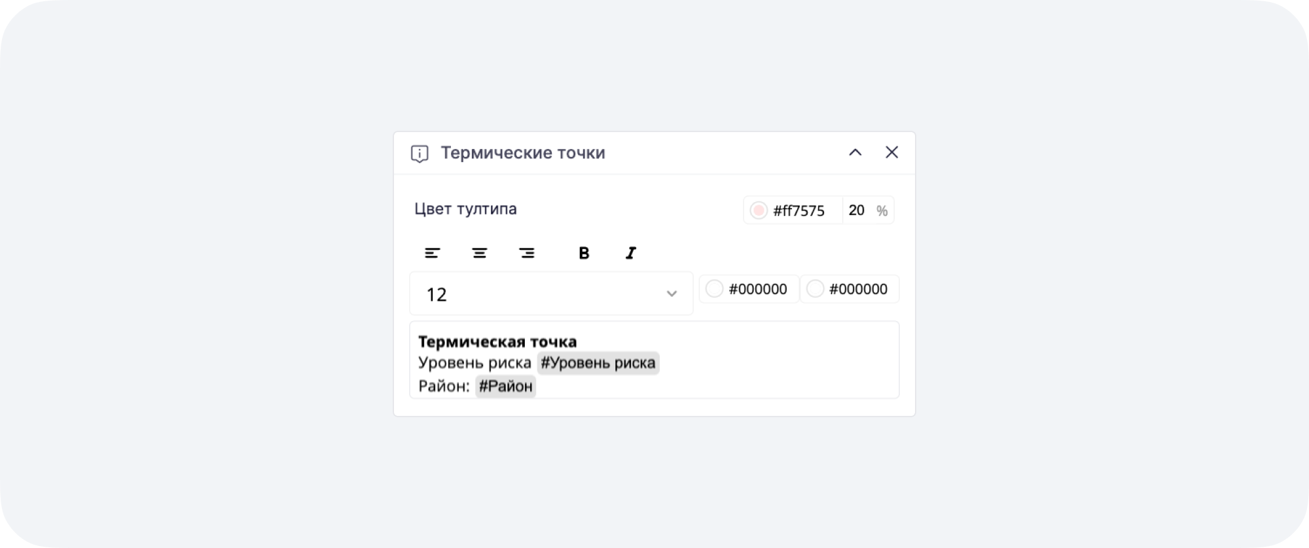This screenshot has height=548, width=1309.
Task: Select the center text alignment icon
Action: pos(480,252)
